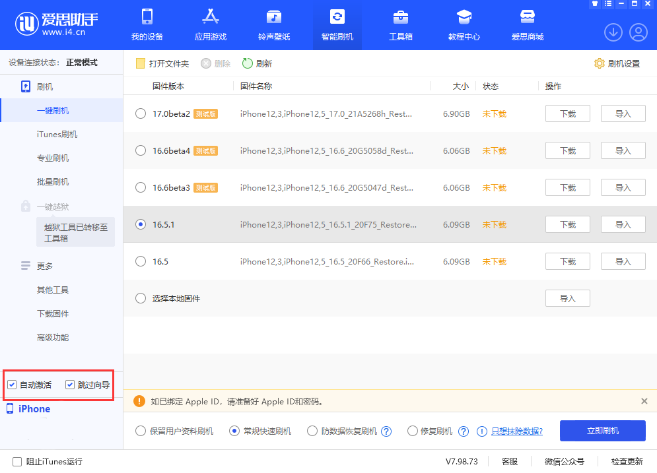The image size is (657, 473).
Task: Open the download manager arrow icon
Action: click(613, 32)
